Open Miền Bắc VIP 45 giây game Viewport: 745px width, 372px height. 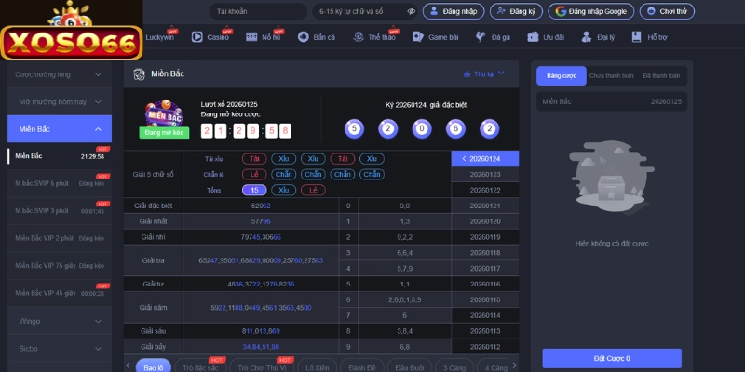click(60, 293)
